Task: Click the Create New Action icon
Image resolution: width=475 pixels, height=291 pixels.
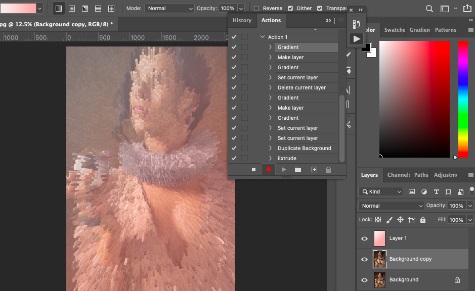Action: (x=314, y=170)
